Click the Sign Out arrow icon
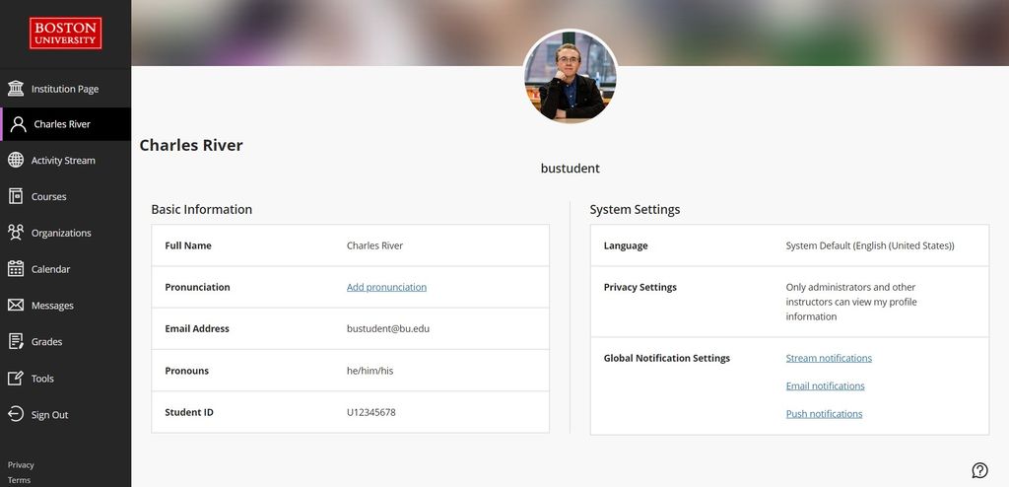Image resolution: width=1009 pixels, height=487 pixels. point(16,414)
